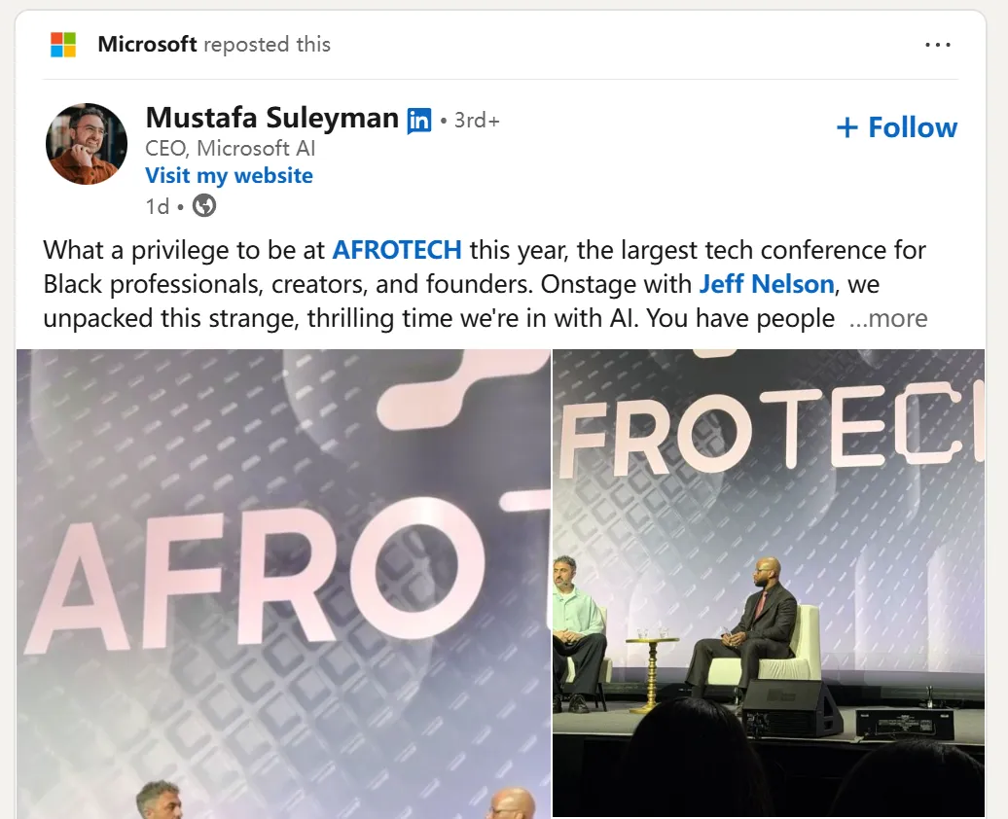Open the left AFRO stage photo
The width and height of the screenshot is (1008, 819).
click(283, 584)
